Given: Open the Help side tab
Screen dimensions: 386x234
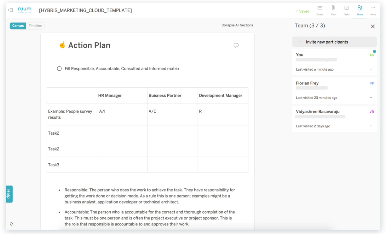Looking at the screenshot, I should [x=9, y=194].
